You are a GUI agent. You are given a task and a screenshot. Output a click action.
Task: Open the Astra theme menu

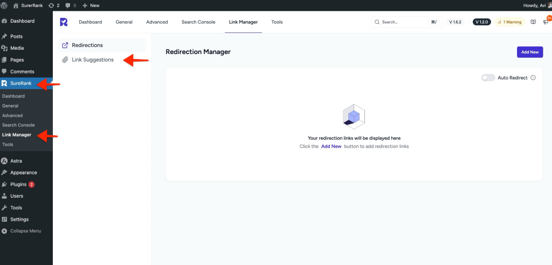26,161
